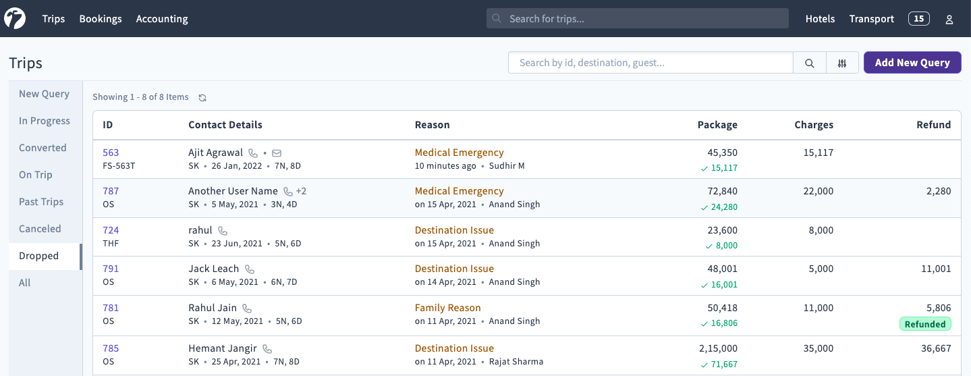Viewport: 971px width, 376px height.
Task: Click the Search for trips field
Action: 637,19
